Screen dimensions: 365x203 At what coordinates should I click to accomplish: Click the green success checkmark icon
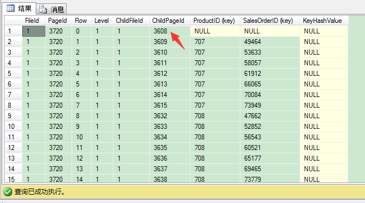point(8,192)
